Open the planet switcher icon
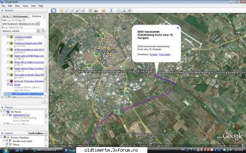Screen dimensions: 246x153 [104, 11]
